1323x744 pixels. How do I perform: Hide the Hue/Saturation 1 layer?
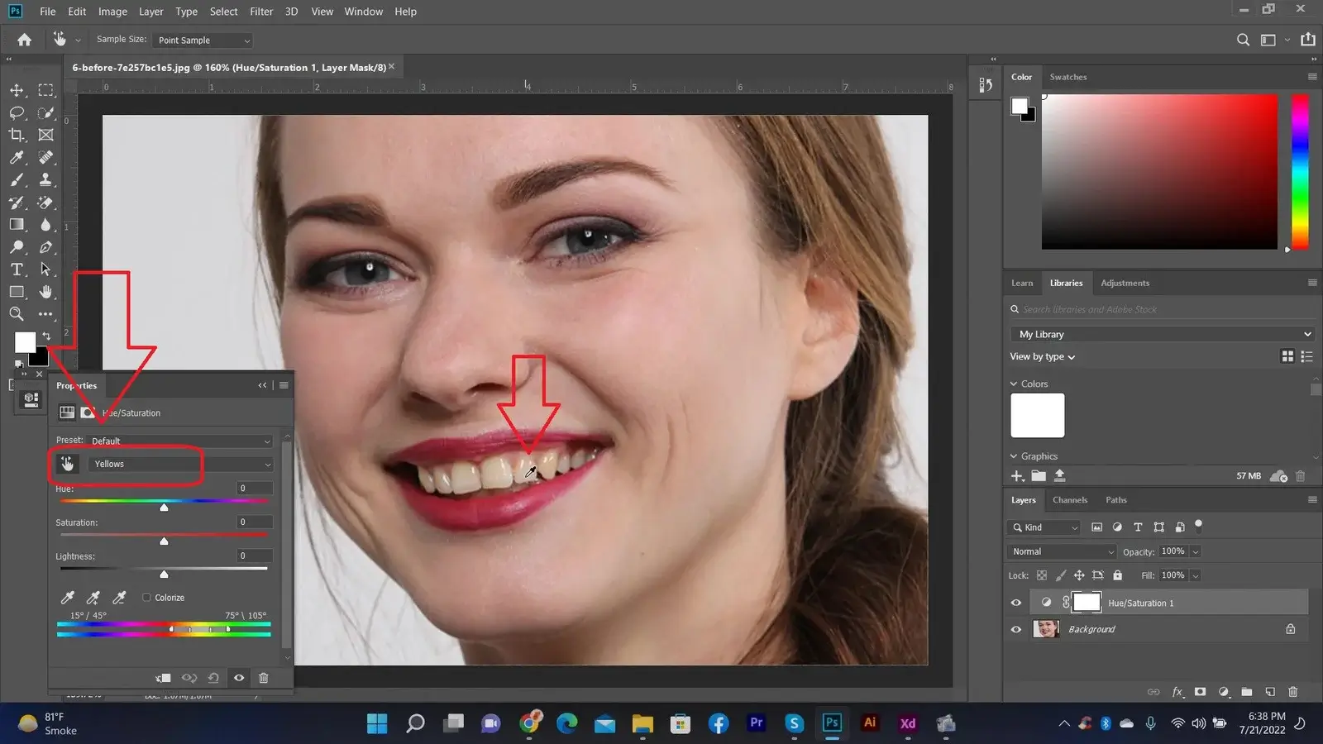click(x=1016, y=603)
